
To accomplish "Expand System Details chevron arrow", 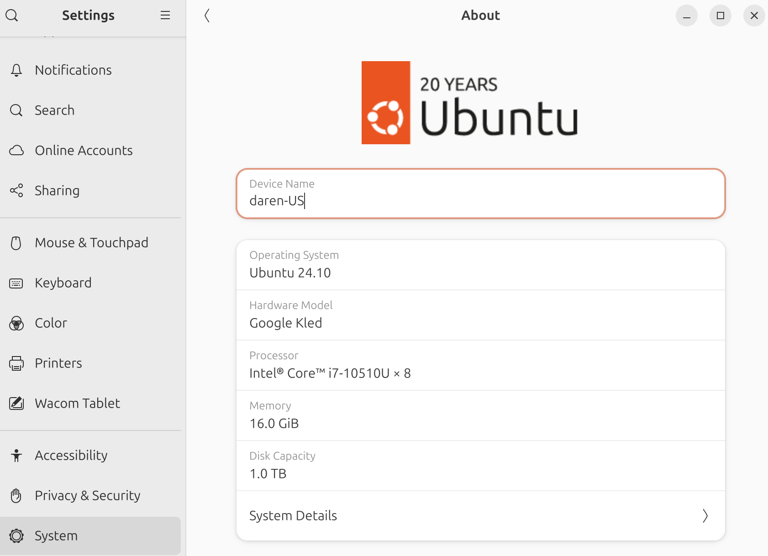I will click(705, 516).
